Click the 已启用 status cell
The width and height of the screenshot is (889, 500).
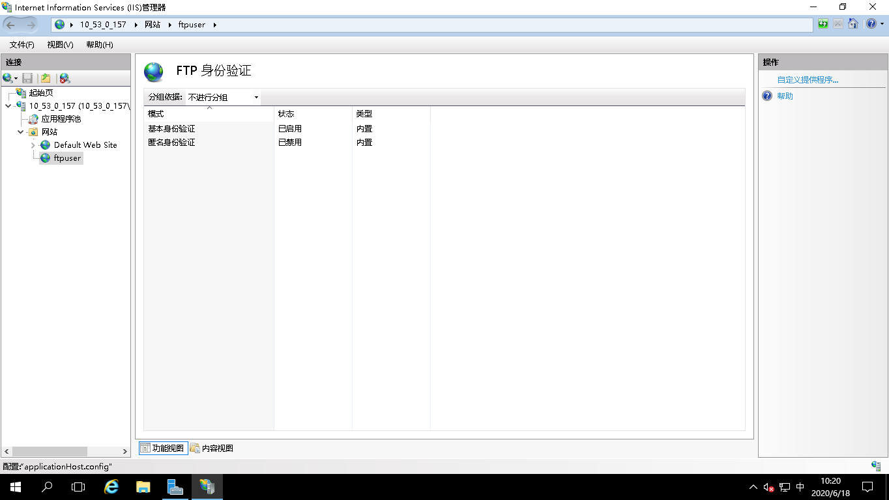coord(290,129)
